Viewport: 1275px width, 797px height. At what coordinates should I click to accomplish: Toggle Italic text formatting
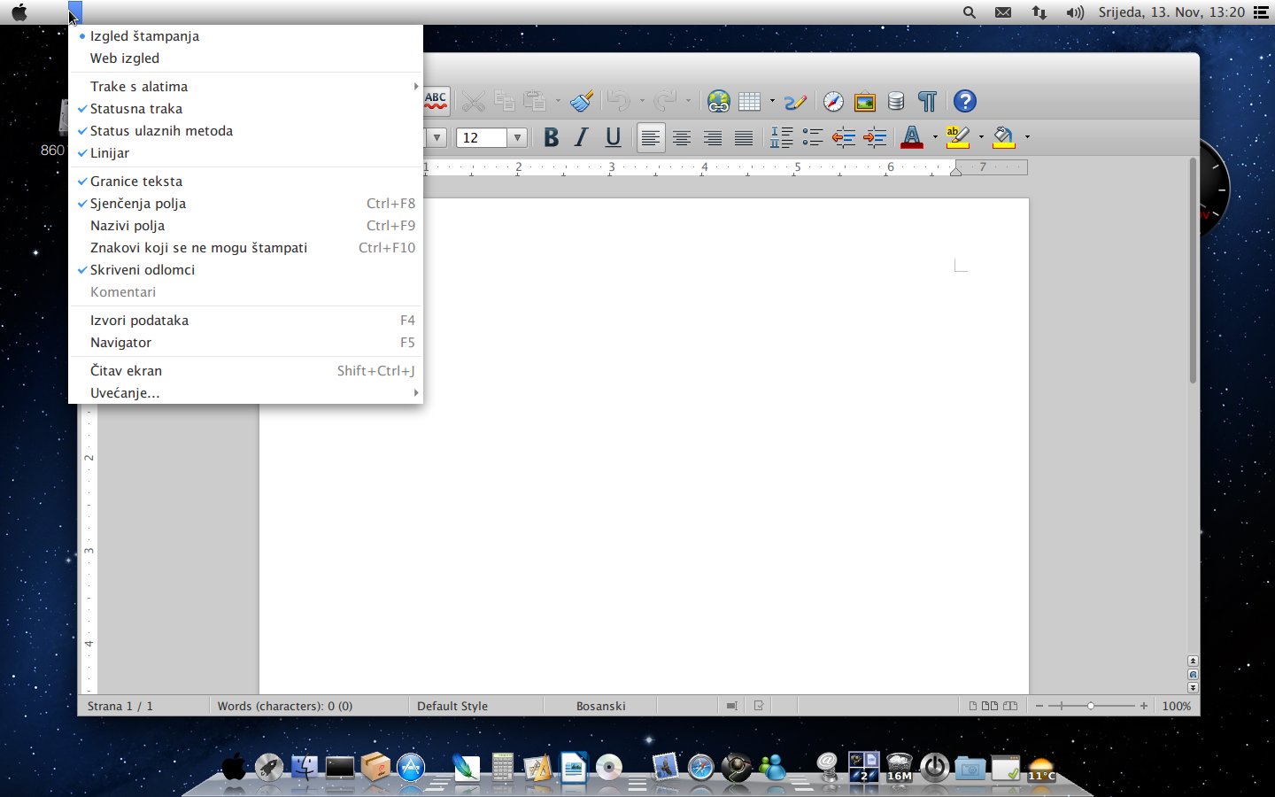pyautogui.click(x=582, y=137)
